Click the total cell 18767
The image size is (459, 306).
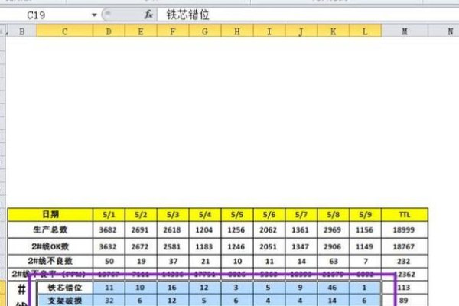point(405,246)
